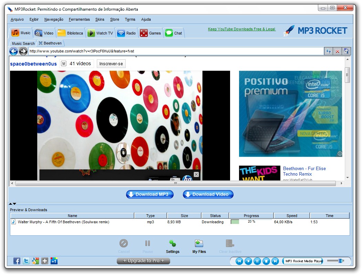Open Keep YouTube Downloads Free & Legal link
The height and width of the screenshot is (275, 362).
242,29
